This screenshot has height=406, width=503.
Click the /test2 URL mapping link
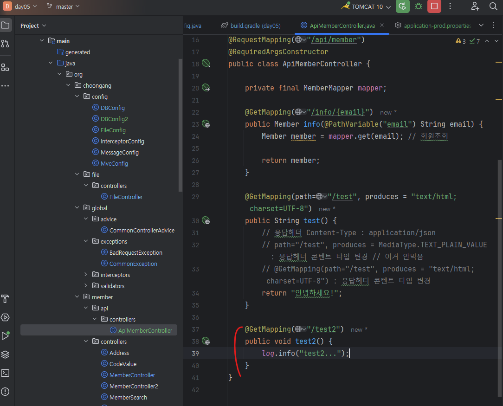(x=323, y=329)
